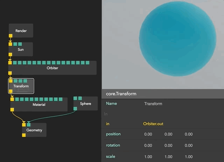Click the first position value field
Image resolution: width=224 pixels, height=162 pixels.
[x=148, y=134]
